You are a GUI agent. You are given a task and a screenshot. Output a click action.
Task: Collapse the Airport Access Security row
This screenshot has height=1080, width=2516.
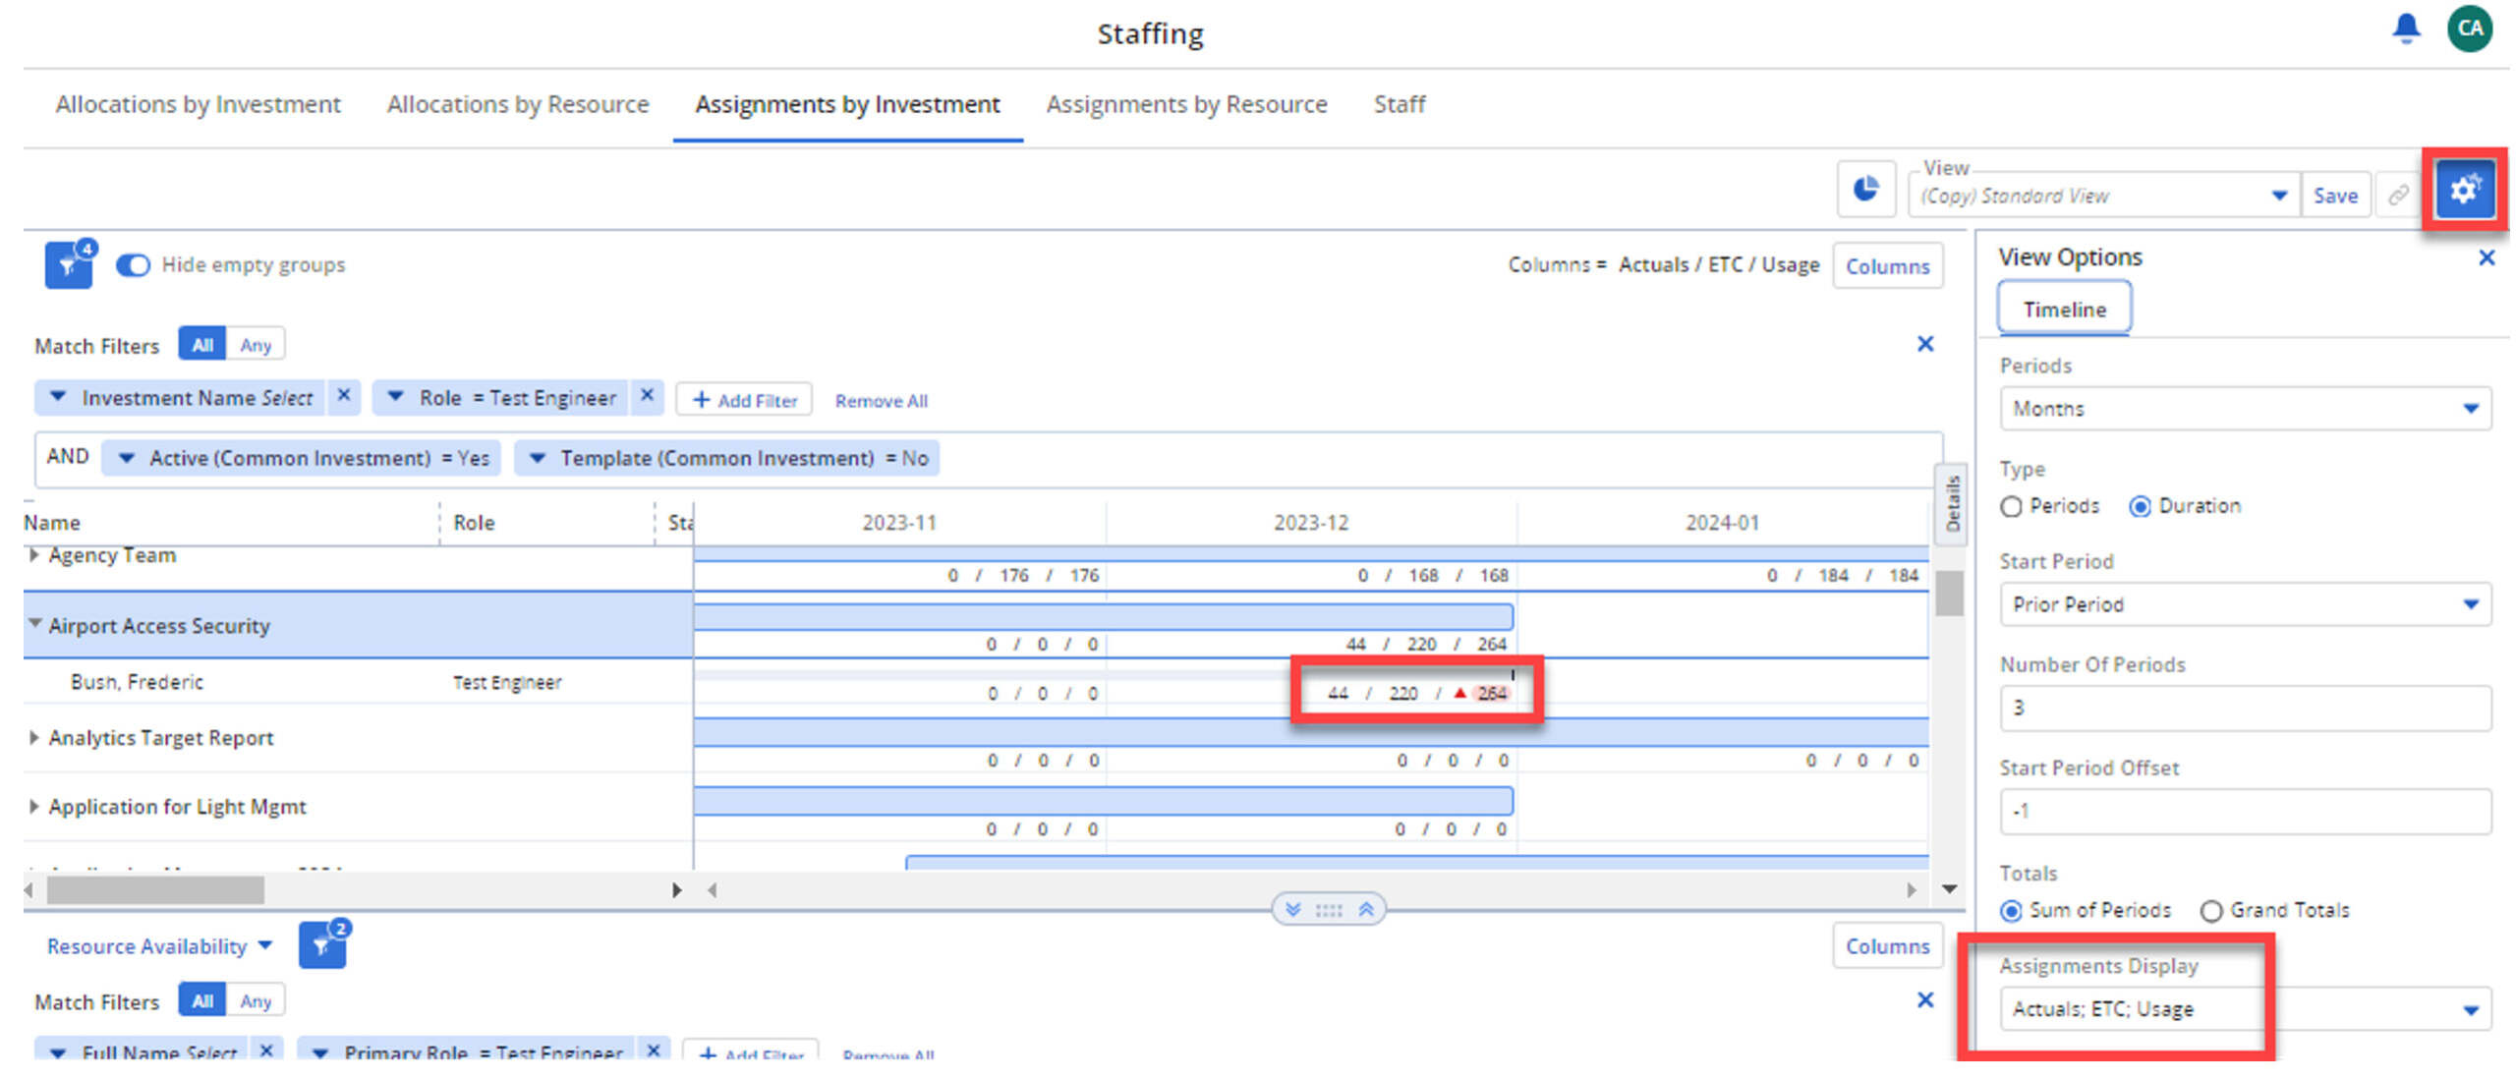click(35, 624)
